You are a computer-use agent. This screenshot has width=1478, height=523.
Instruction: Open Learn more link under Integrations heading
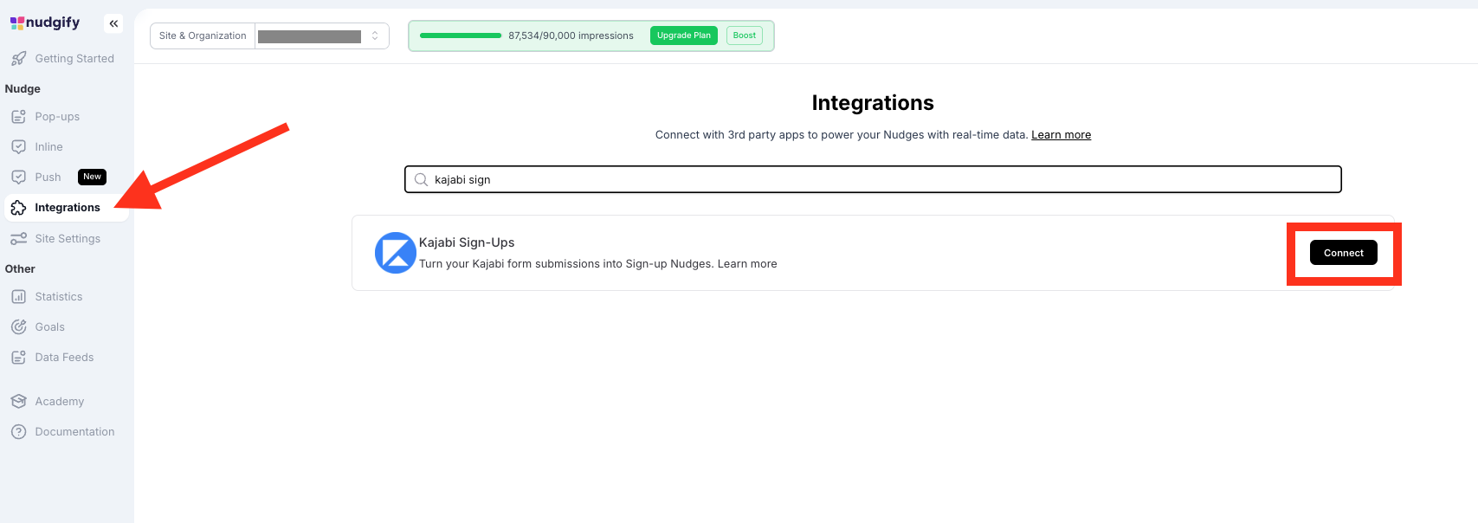(x=1061, y=135)
